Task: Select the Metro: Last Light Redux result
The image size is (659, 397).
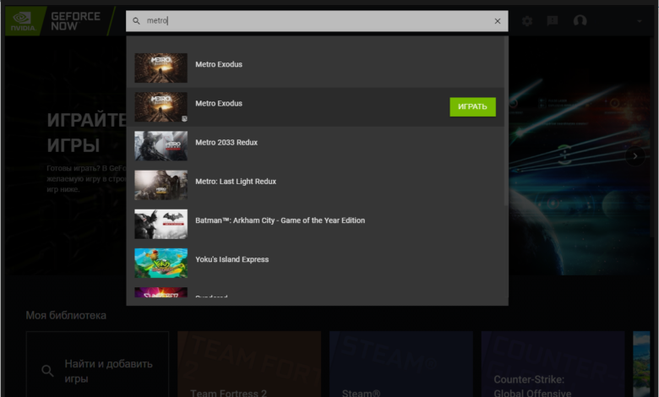Action: pyautogui.click(x=315, y=185)
